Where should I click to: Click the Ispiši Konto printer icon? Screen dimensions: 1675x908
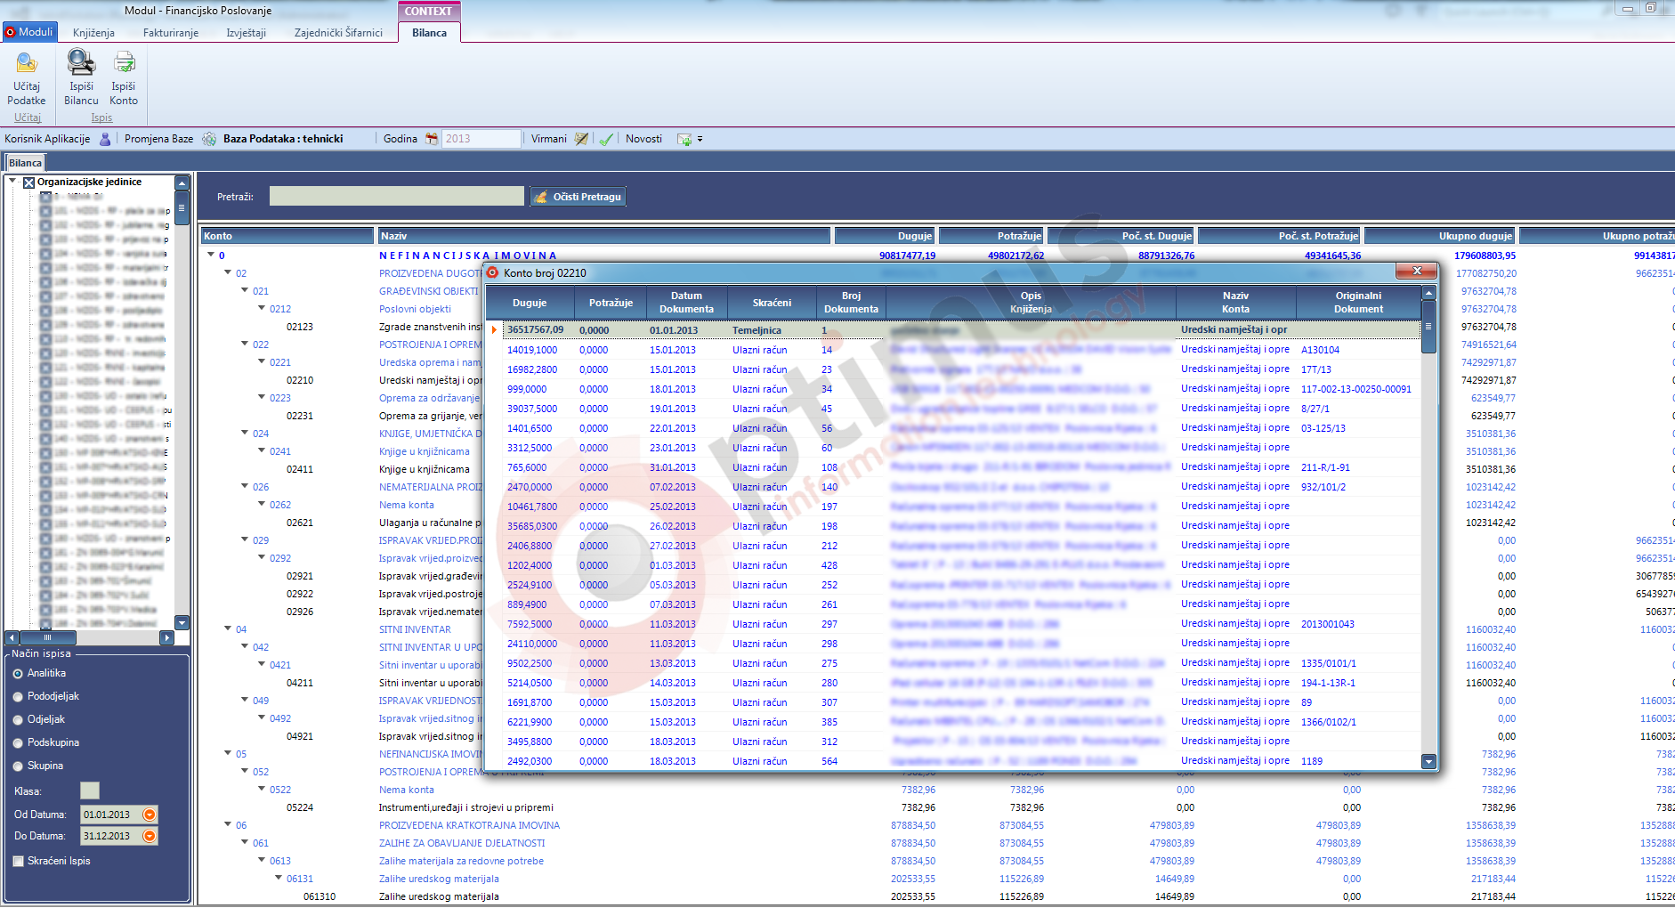tap(124, 62)
